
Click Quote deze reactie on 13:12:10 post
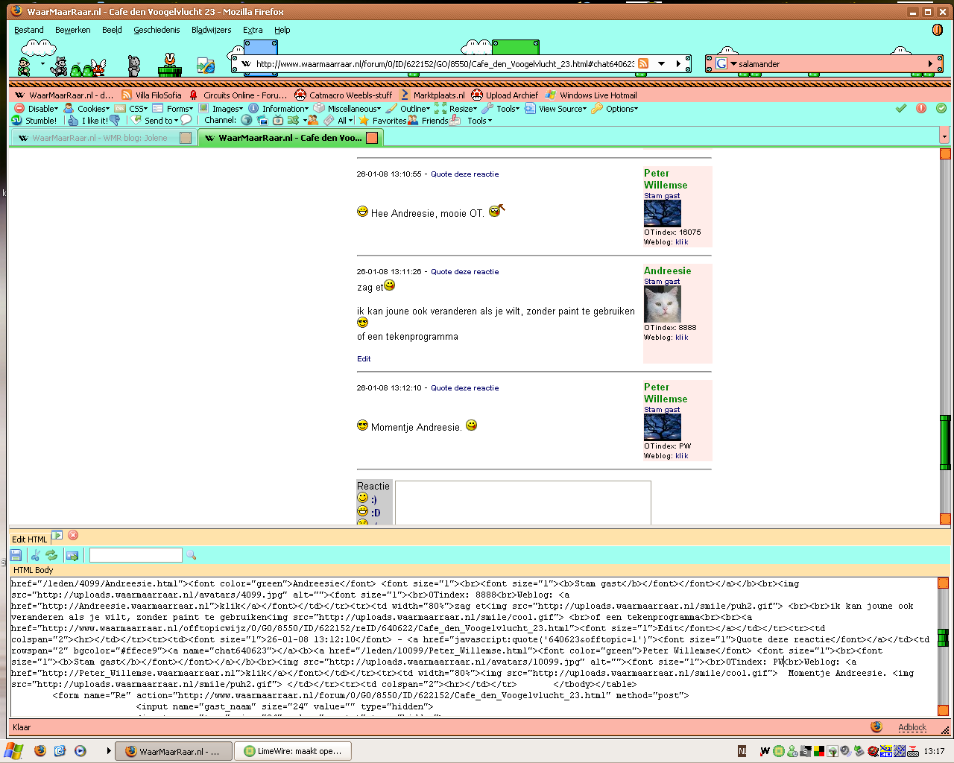tap(464, 388)
